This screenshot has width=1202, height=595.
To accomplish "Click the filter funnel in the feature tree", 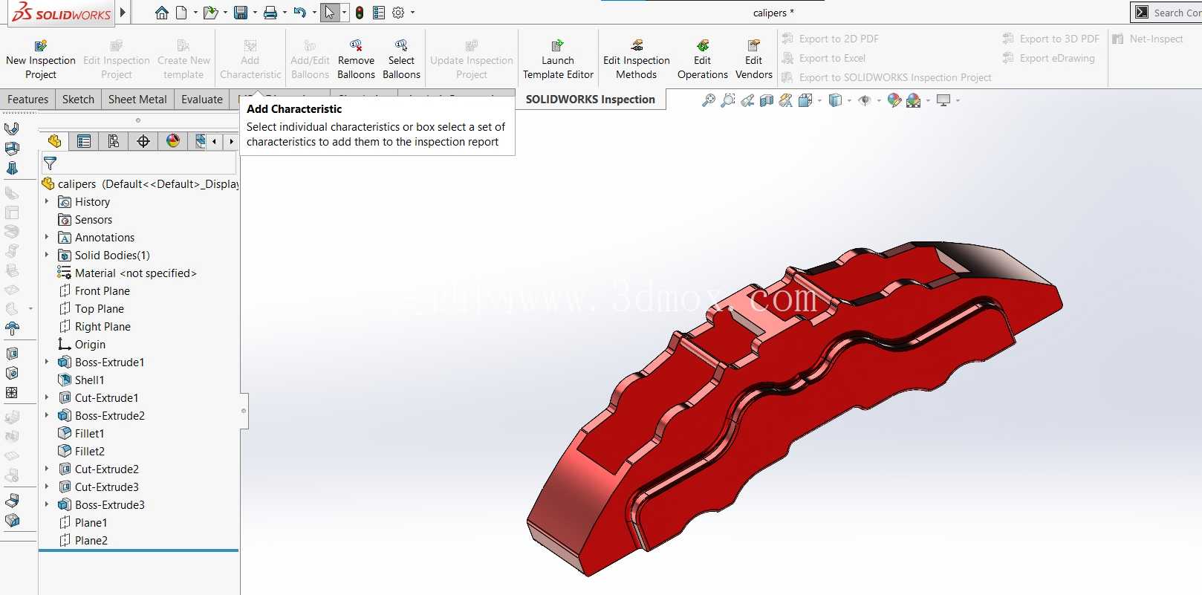I will [x=51, y=163].
